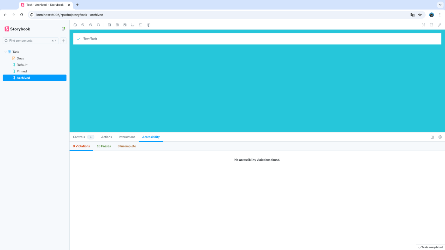This screenshot has width=445, height=250.
Task: Toggle the Test Task checkmark
Action: click(x=79, y=39)
